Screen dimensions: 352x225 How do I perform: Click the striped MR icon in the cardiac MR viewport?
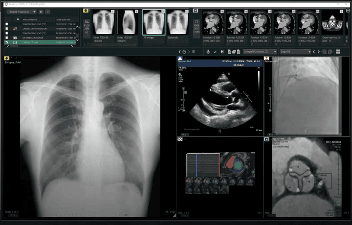tap(180, 139)
